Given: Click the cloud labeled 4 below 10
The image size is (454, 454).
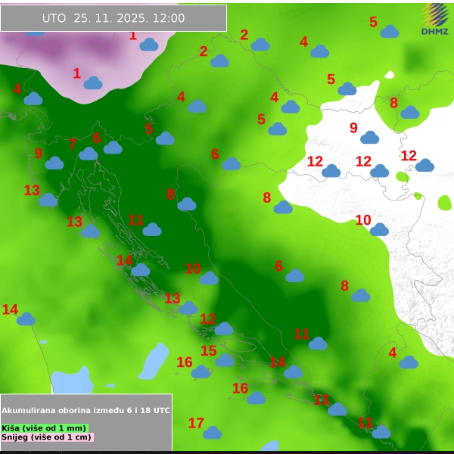Looking at the screenshot, I should 409,362.
